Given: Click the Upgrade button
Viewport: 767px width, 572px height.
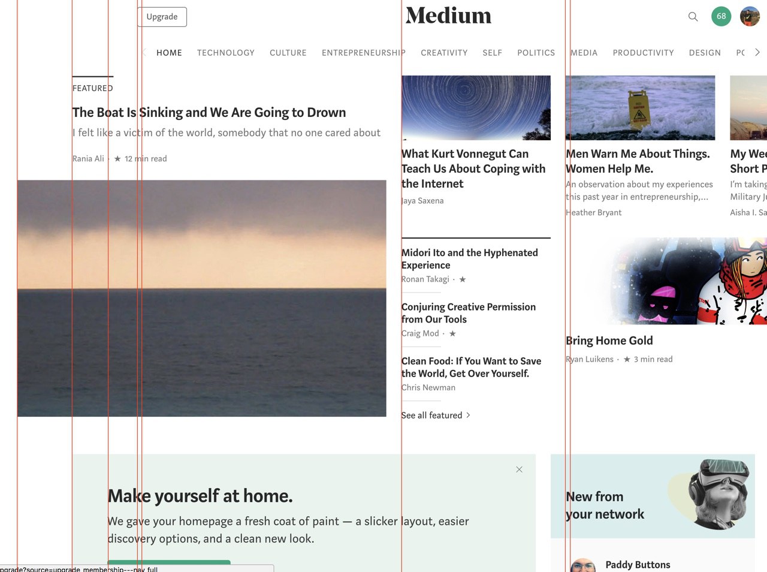Looking at the screenshot, I should (162, 17).
